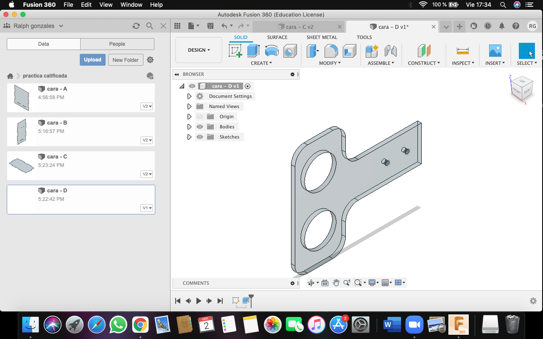The image size is (543, 339).
Task: Select the Fillet tool
Action: click(331, 51)
